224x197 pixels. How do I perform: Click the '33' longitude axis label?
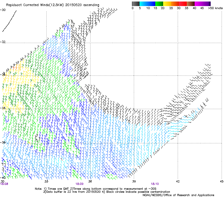(46, 182)
